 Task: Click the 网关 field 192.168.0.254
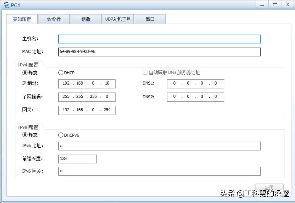pos(87,110)
